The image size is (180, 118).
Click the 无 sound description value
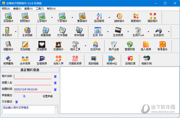click(24, 96)
